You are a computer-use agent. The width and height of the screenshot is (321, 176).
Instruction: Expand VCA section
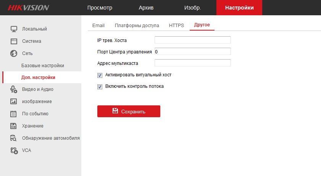27,150
